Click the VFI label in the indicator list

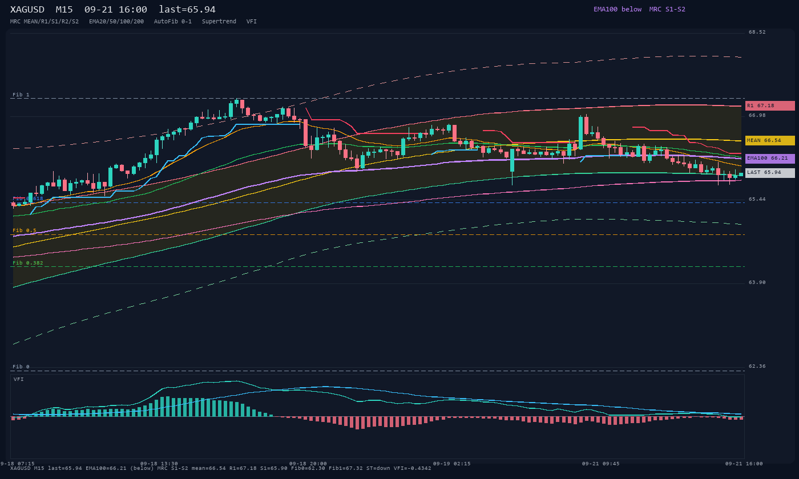point(252,22)
